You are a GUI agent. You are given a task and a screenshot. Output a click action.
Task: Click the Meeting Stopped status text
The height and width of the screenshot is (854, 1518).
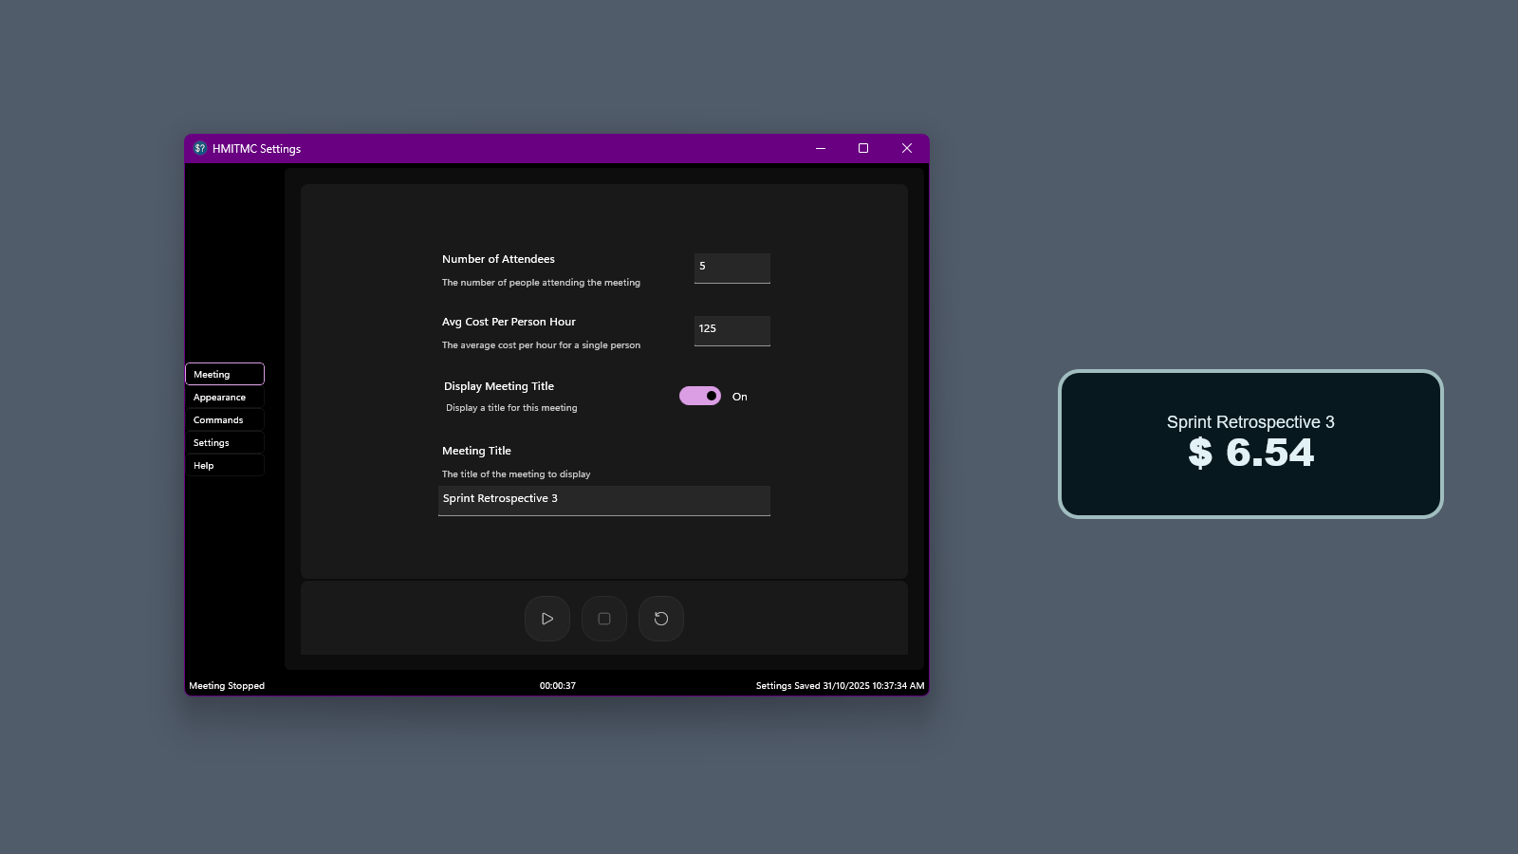pos(227,684)
